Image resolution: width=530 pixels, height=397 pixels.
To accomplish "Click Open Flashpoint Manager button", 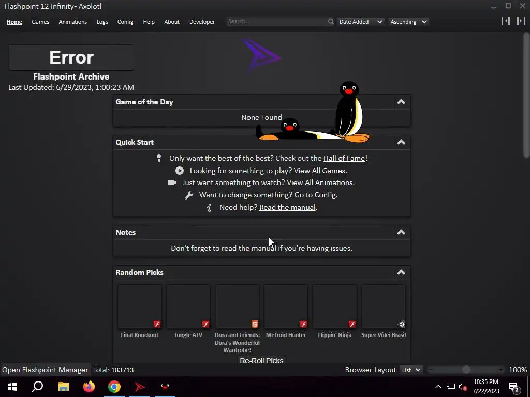I will pos(45,370).
